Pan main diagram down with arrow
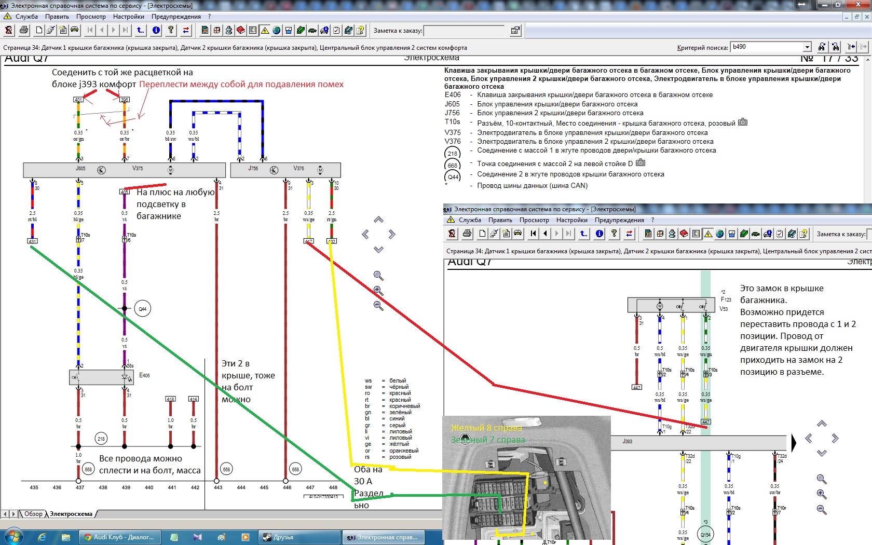This screenshot has height=545, width=872. pos(378,250)
